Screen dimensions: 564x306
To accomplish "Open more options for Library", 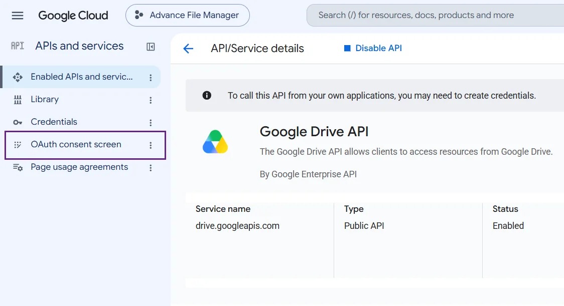I will click(x=151, y=100).
